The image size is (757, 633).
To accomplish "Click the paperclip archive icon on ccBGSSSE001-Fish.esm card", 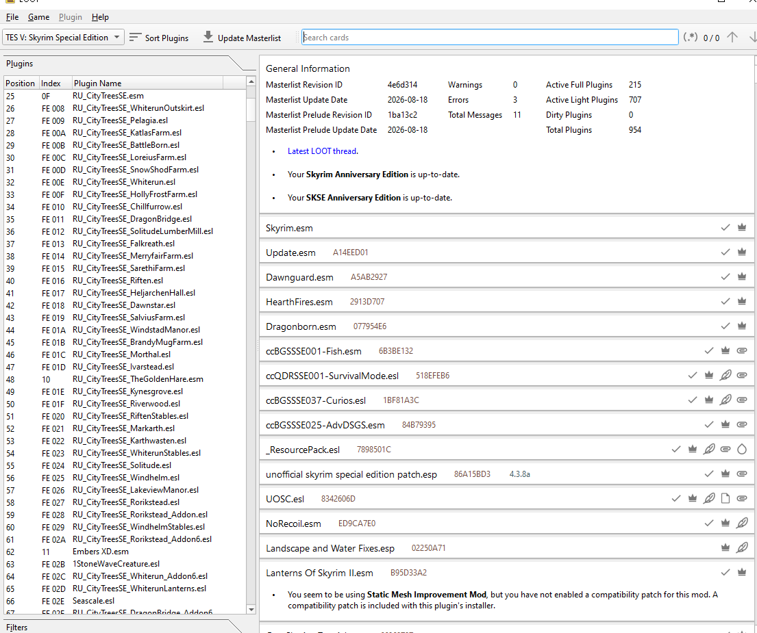I will [741, 350].
